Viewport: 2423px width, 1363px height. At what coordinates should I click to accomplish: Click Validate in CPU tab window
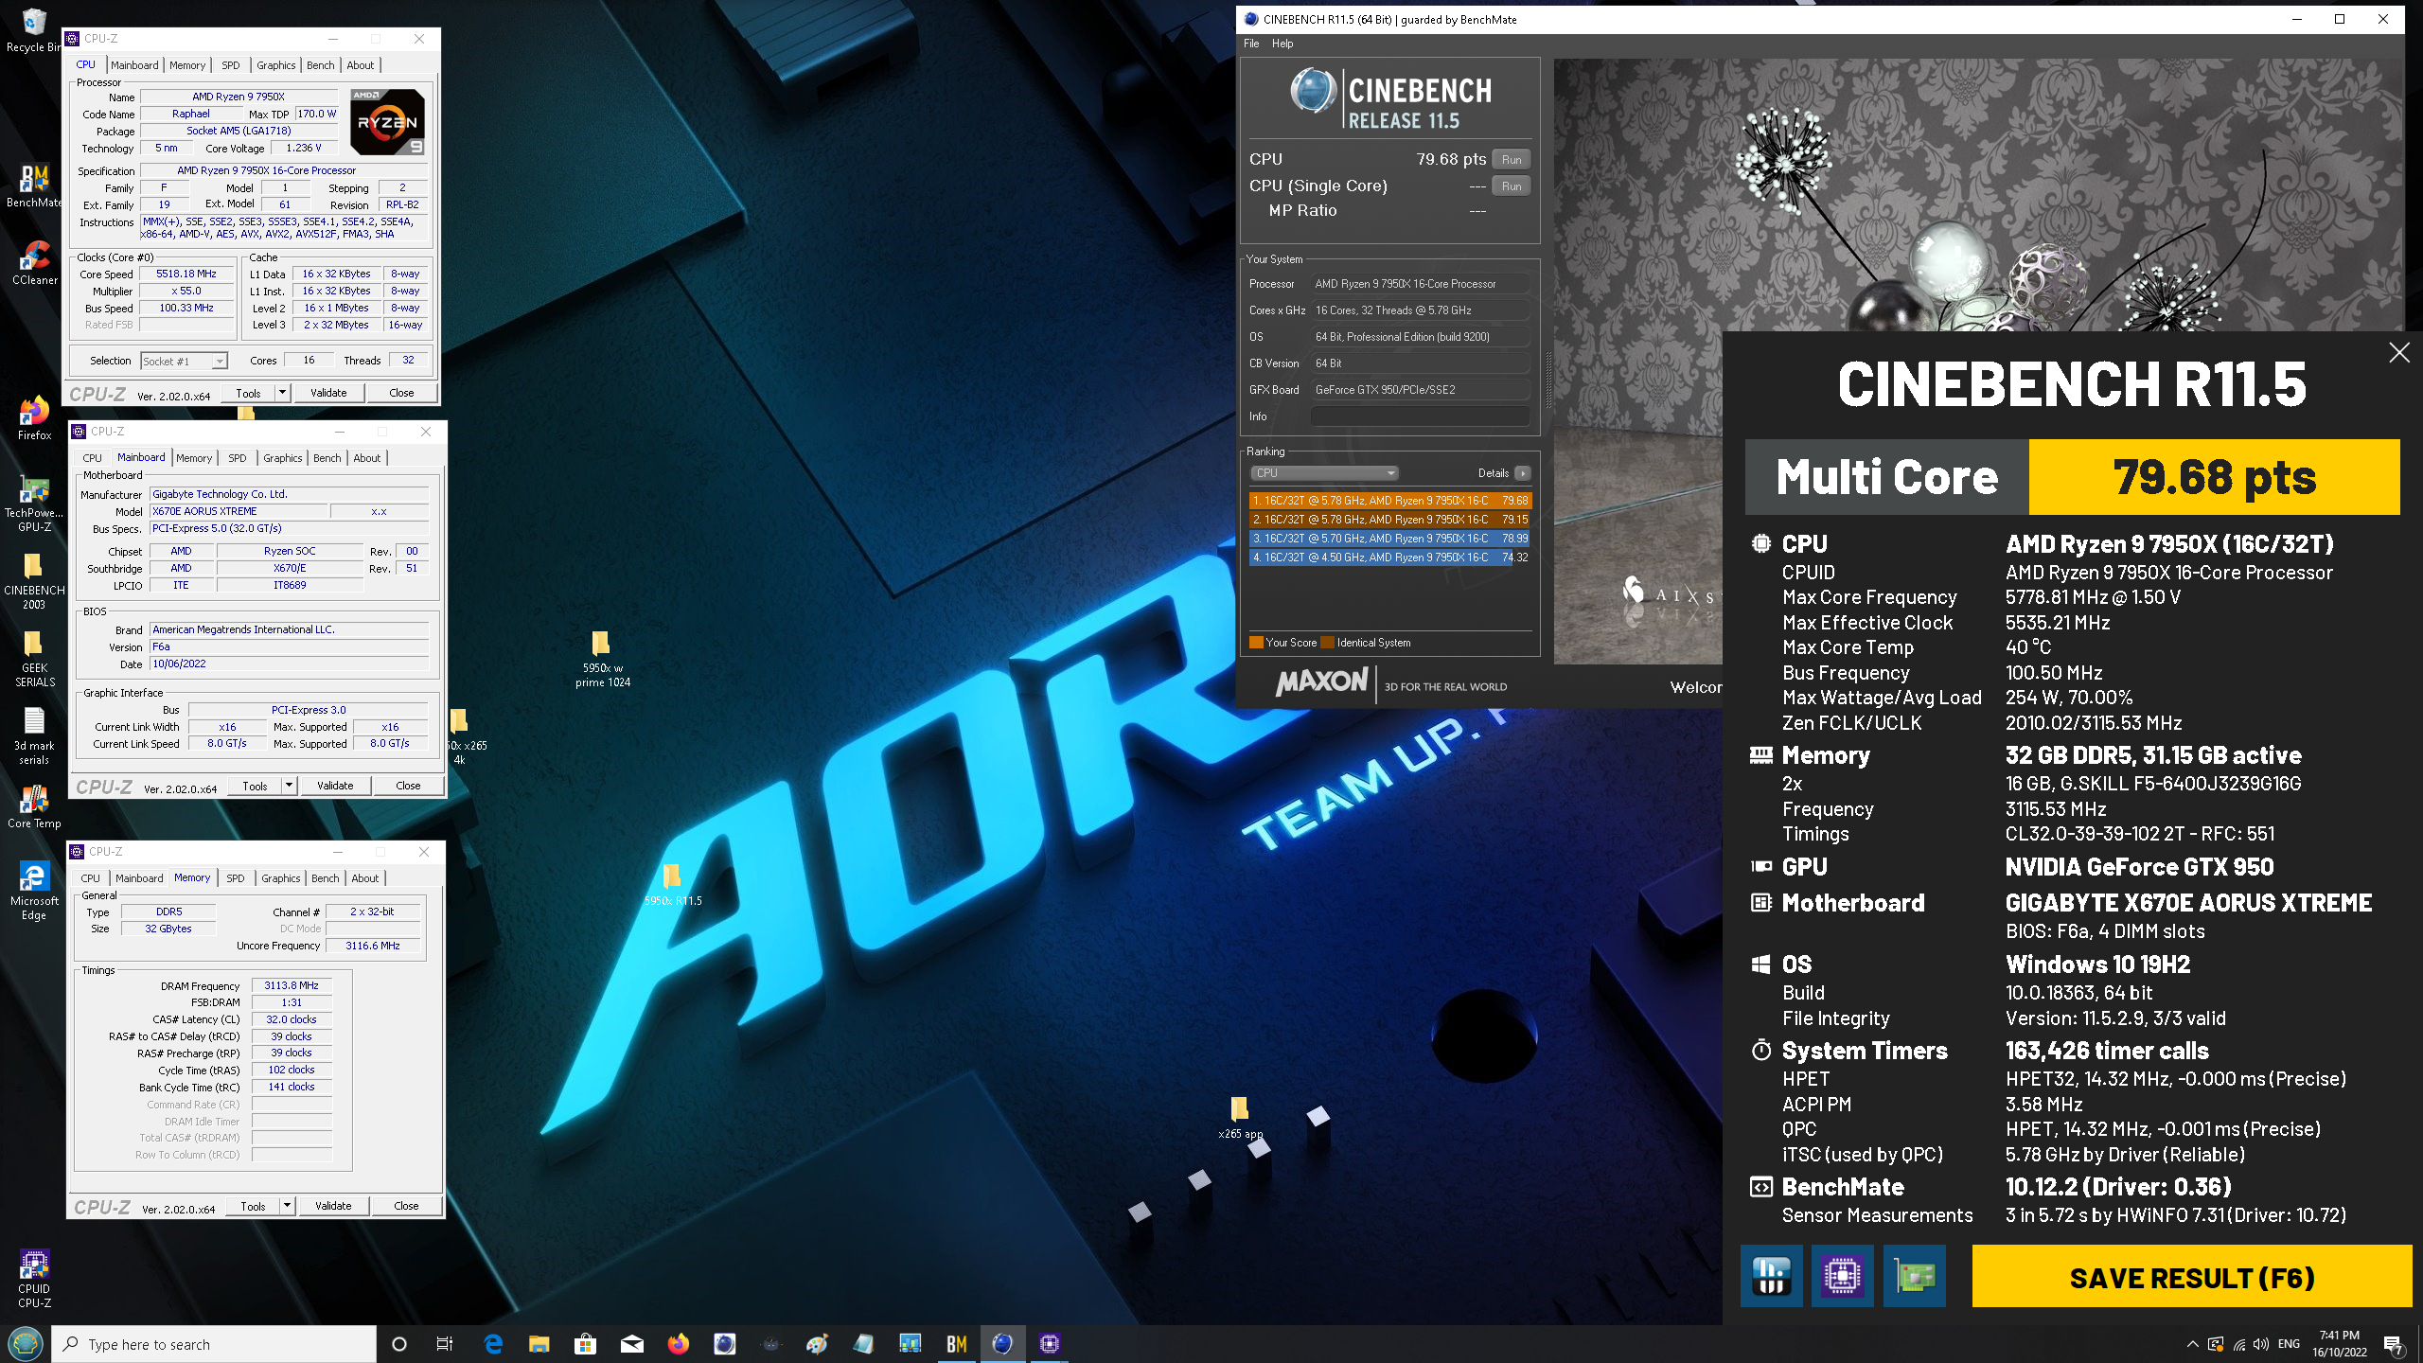(328, 393)
